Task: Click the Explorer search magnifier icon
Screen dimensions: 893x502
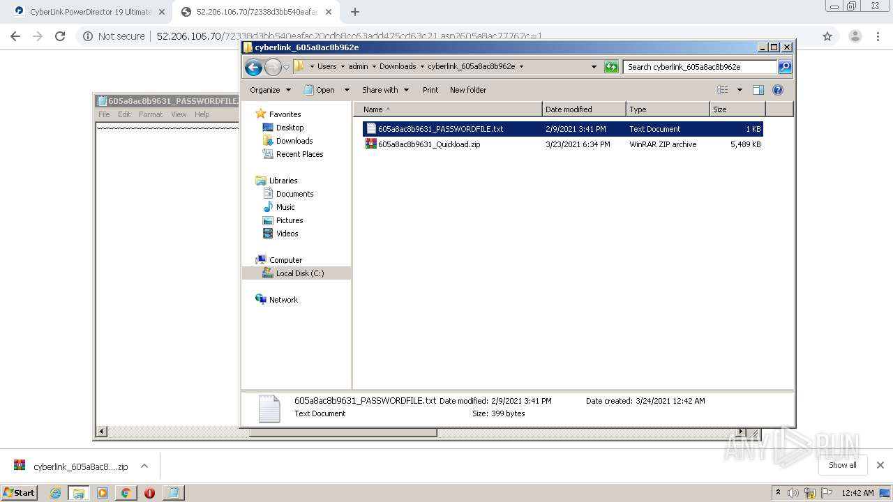Action: point(785,67)
